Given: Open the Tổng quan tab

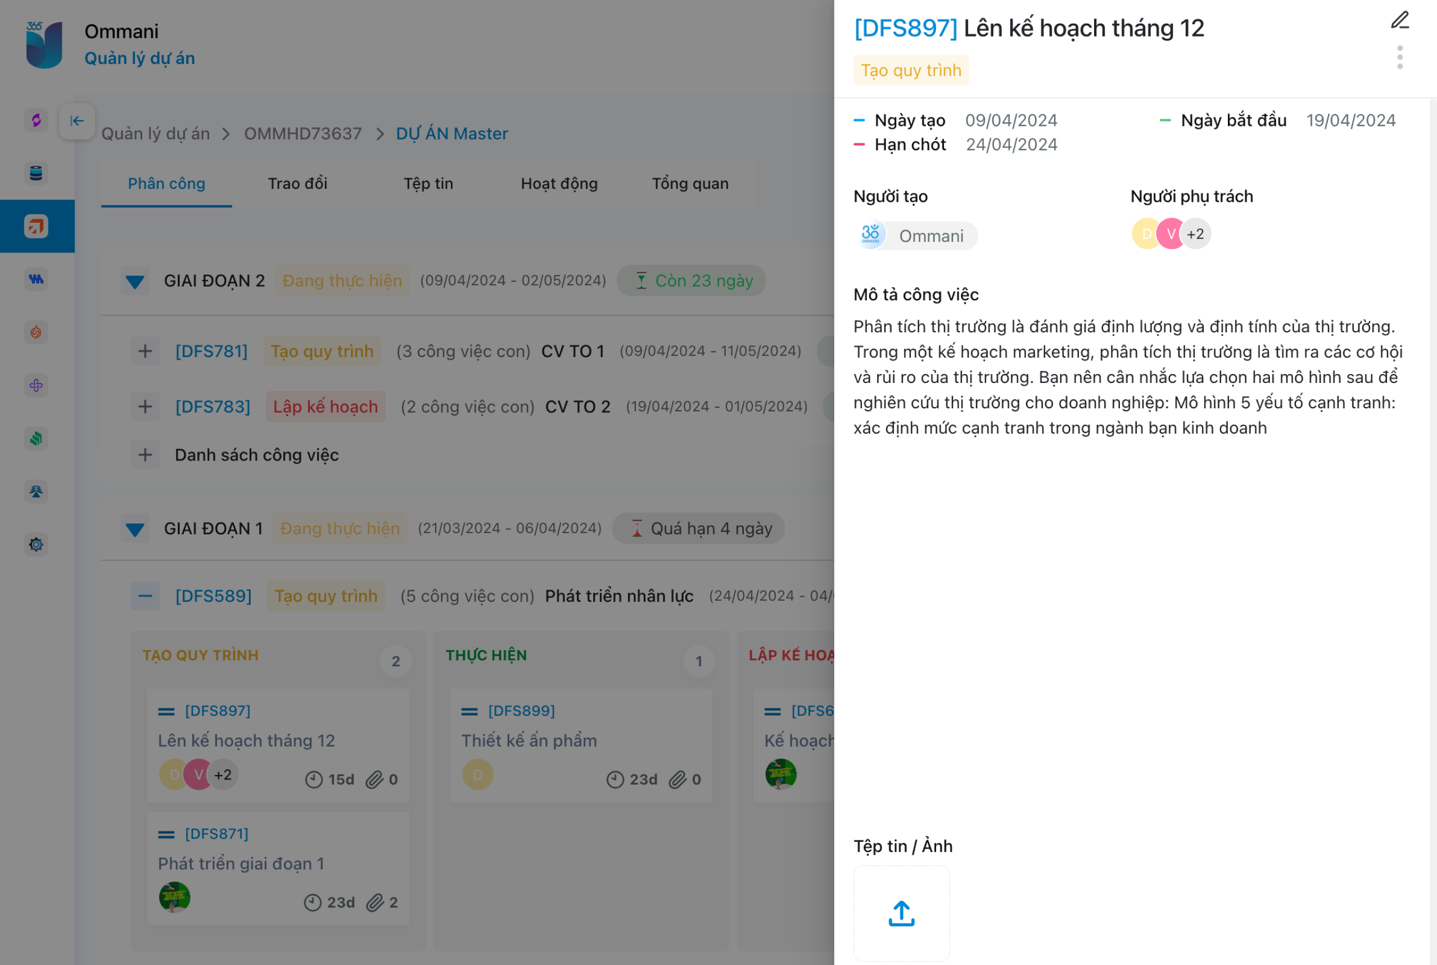Looking at the screenshot, I should [690, 183].
